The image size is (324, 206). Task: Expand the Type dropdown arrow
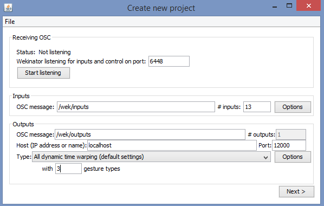click(265, 157)
